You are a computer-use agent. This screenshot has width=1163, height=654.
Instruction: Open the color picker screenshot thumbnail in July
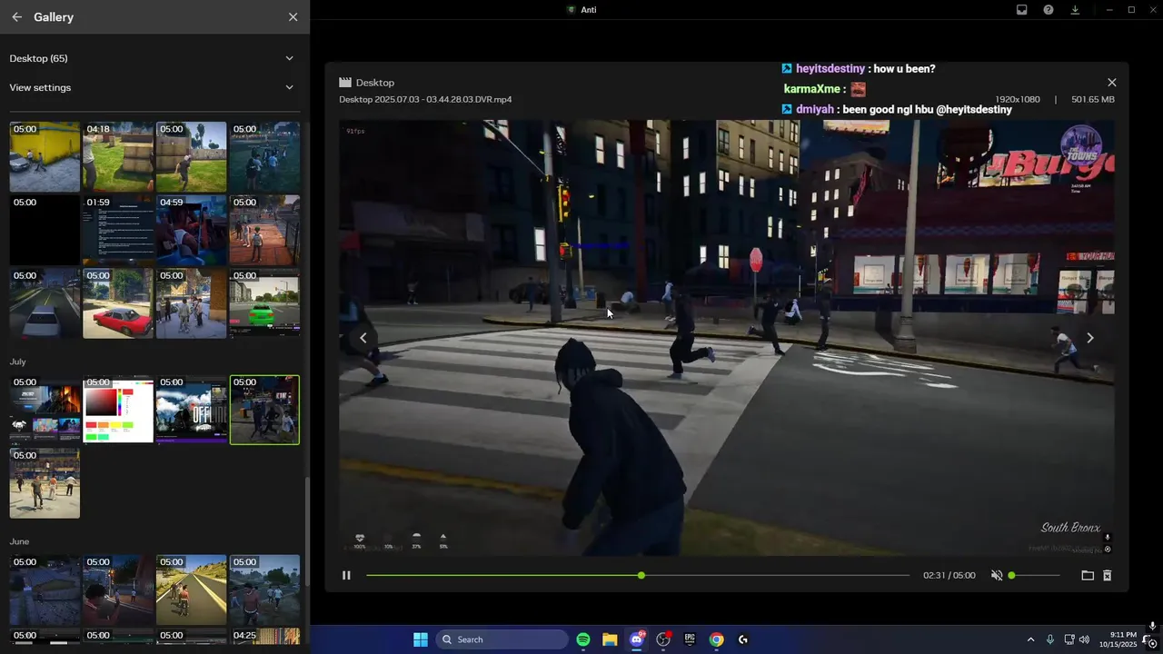click(118, 410)
